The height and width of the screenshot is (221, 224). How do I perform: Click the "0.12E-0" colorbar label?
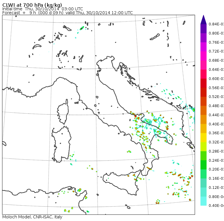pyautogui.click(x=216, y=187)
